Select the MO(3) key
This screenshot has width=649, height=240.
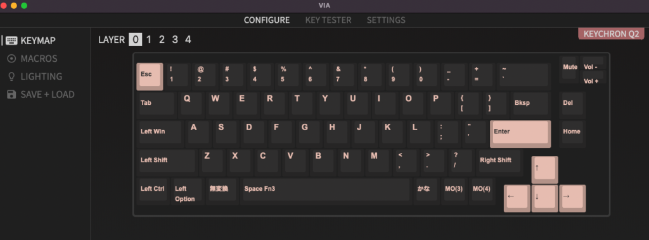[x=454, y=191]
